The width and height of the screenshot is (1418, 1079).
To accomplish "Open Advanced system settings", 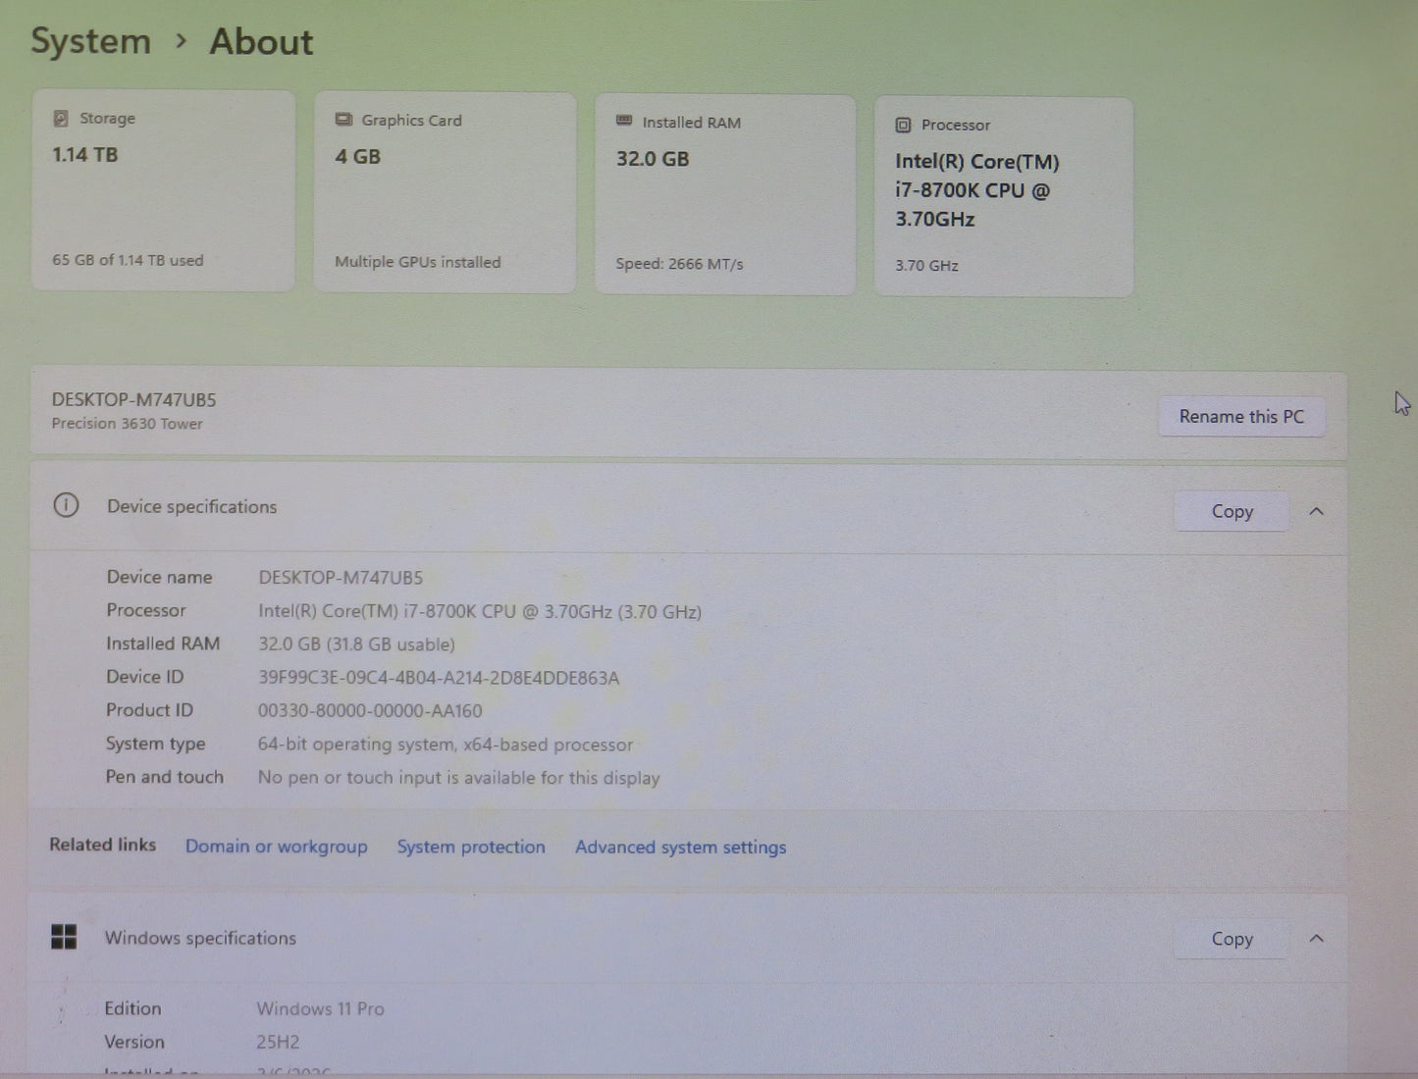I will (x=680, y=847).
